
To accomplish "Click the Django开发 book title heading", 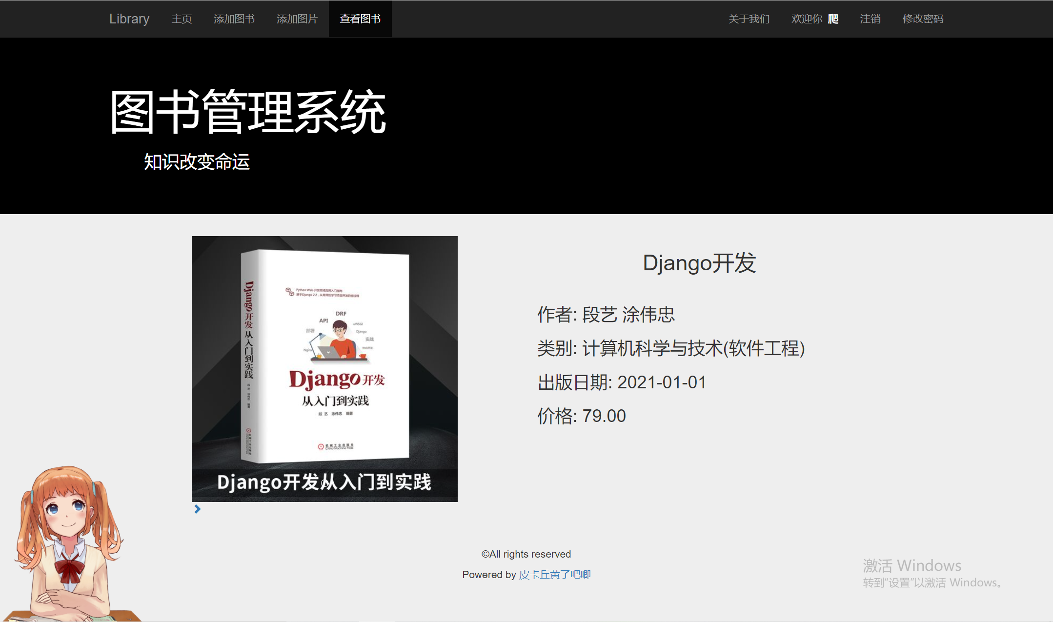I will coord(699,263).
